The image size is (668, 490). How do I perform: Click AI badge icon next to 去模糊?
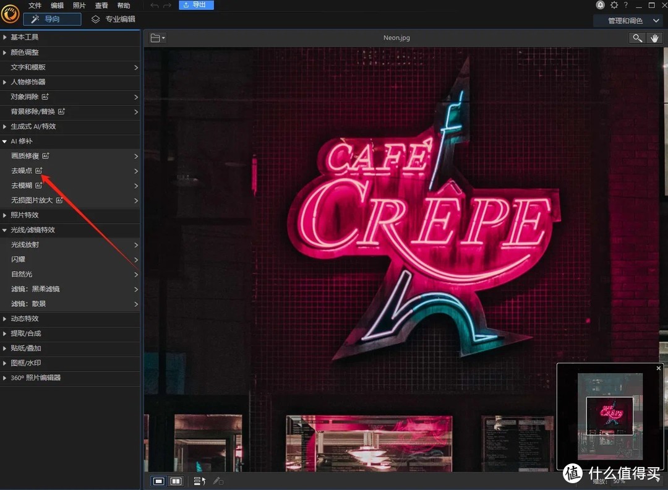pos(39,186)
